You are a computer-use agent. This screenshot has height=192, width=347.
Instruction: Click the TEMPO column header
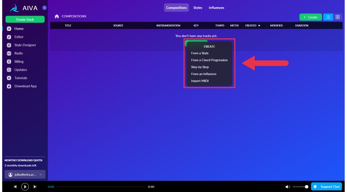220,26
